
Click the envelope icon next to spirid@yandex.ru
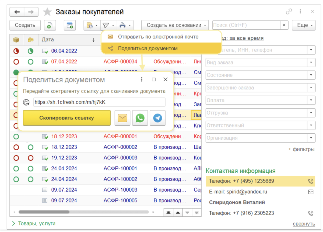click(x=311, y=192)
